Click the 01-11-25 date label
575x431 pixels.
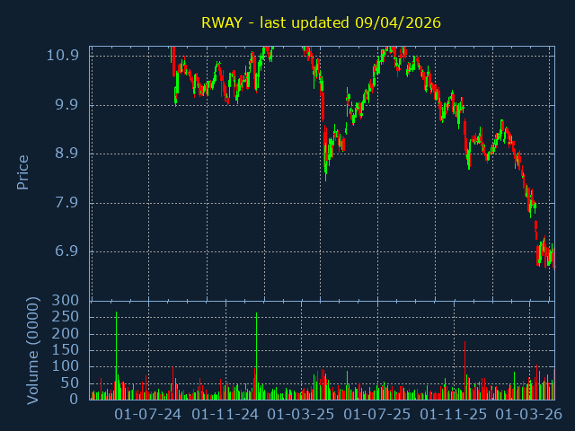[x=454, y=415]
